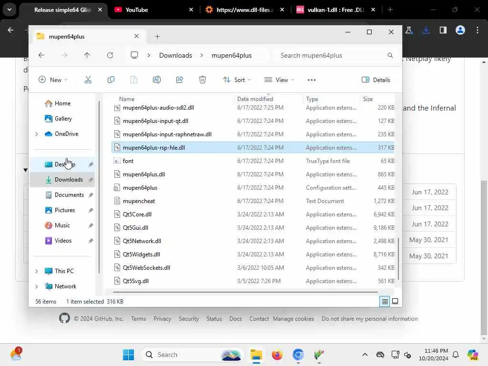488x366 pixels.
Task: Open Firefox from taskbar
Action: [x=277, y=355]
